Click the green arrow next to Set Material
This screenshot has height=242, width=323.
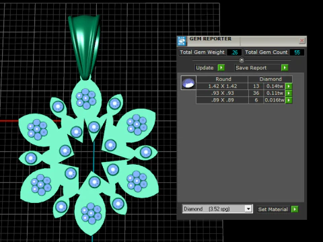(295, 209)
